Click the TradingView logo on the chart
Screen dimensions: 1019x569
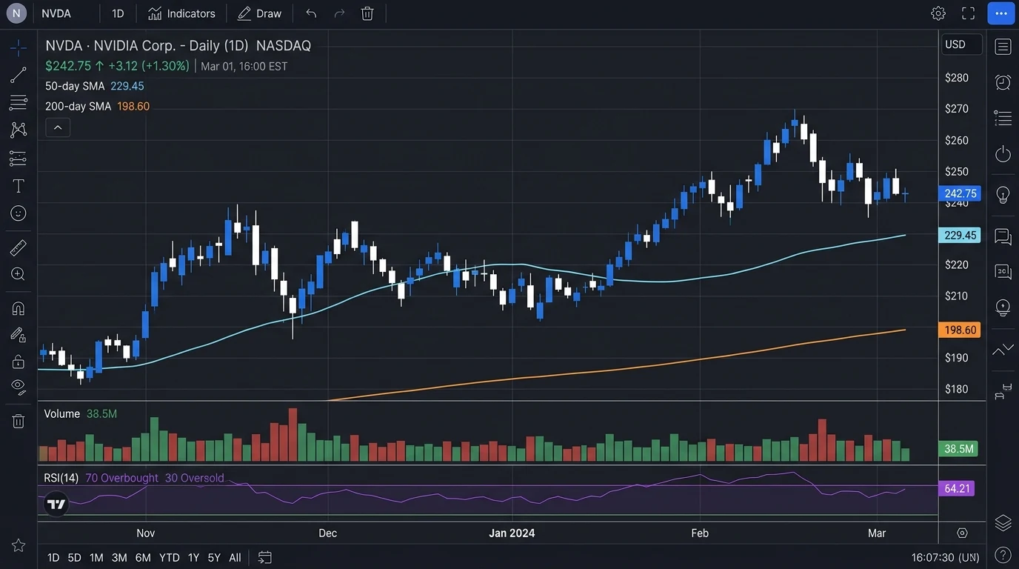click(56, 505)
